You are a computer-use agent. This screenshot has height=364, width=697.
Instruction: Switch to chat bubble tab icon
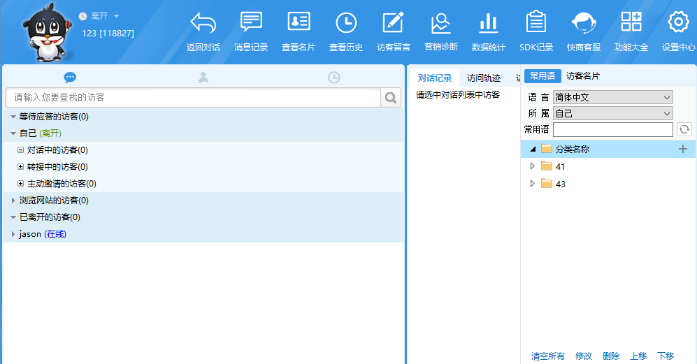(x=70, y=78)
